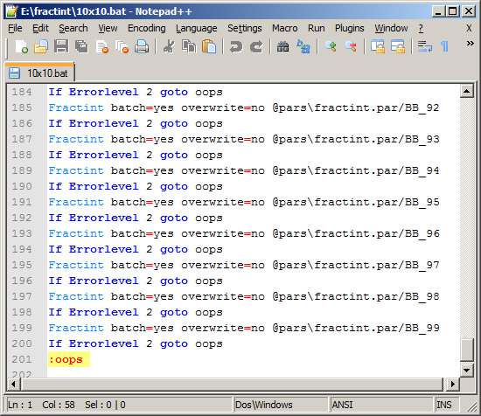Open a file using the folder icon

[41, 47]
